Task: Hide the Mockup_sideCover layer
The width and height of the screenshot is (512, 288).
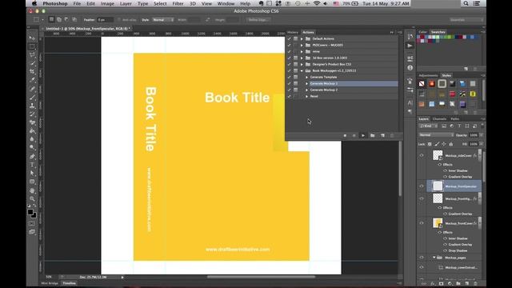Action: pyautogui.click(x=422, y=155)
